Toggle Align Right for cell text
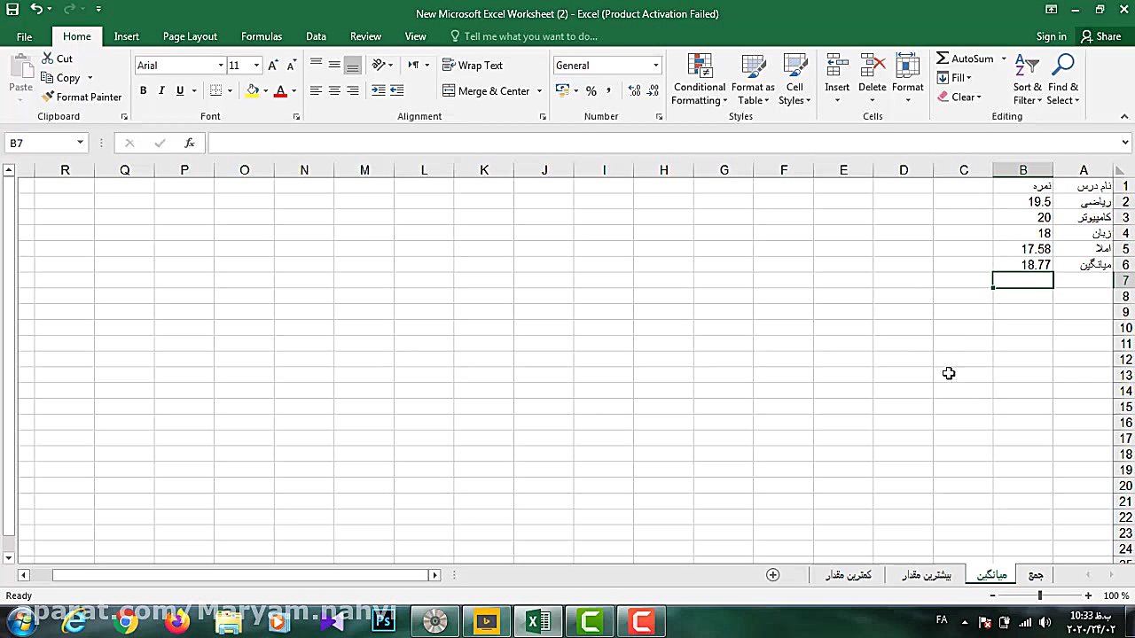Screen dimensions: 1135x638 (x=353, y=90)
